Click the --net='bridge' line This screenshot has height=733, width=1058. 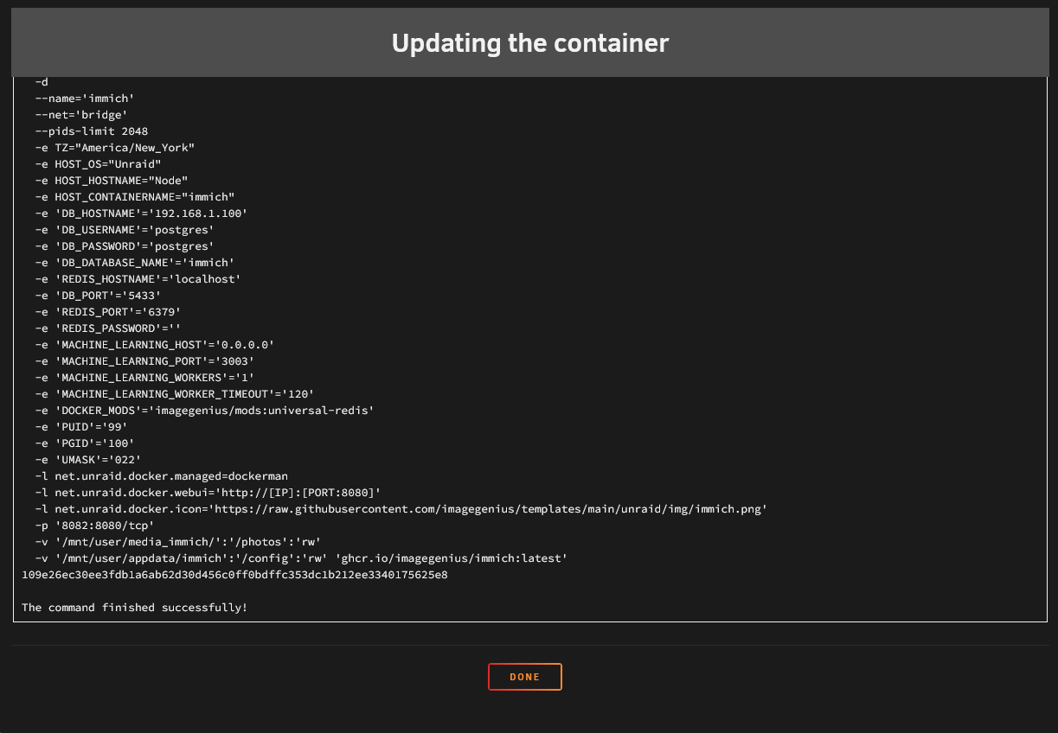(81, 115)
